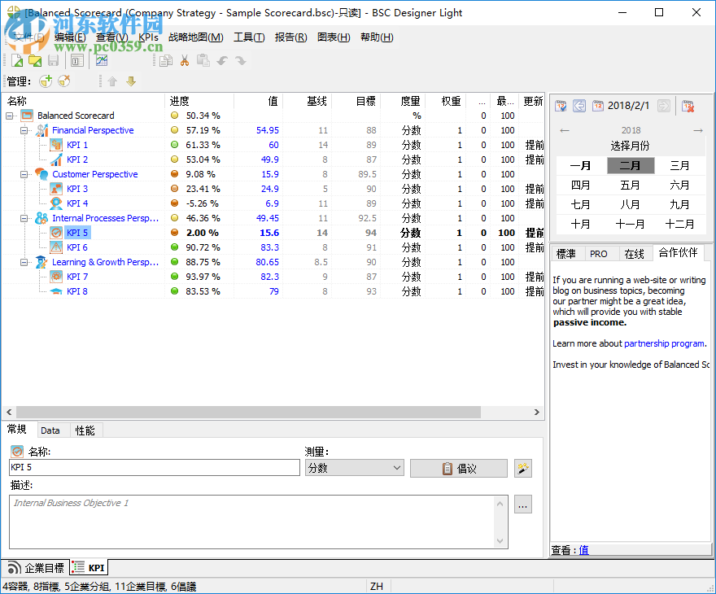Open an existing scorecard file
This screenshot has width=716, height=594.
[x=35, y=60]
